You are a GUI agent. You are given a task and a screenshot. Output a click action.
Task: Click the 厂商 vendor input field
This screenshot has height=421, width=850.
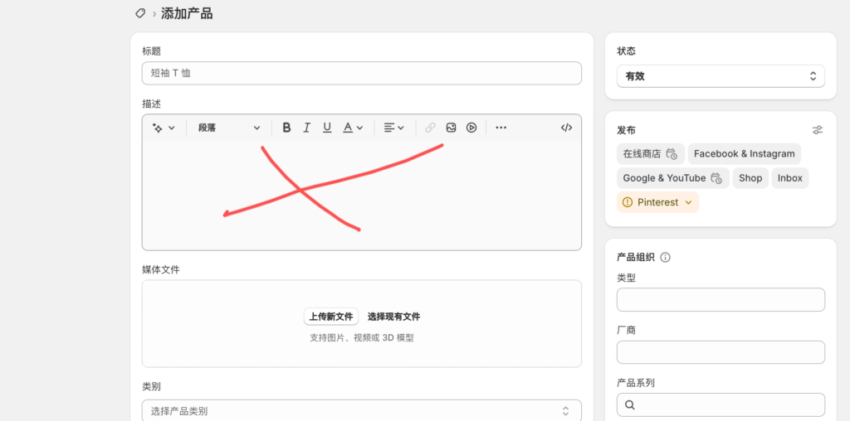click(721, 352)
